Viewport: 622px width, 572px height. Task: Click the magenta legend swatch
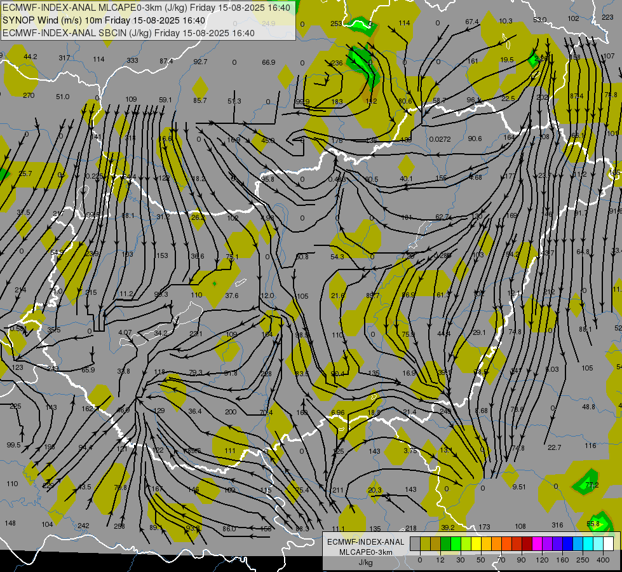click(537, 544)
